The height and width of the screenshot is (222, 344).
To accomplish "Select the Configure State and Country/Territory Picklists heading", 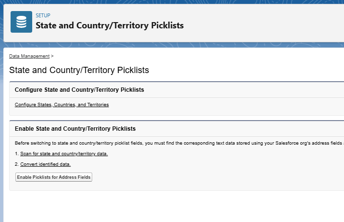I will click(x=79, y=90).
